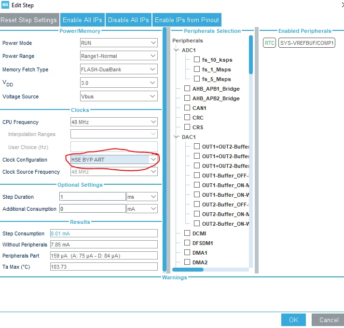Click the MX application icon in title bar

click(x=5, y=5)
